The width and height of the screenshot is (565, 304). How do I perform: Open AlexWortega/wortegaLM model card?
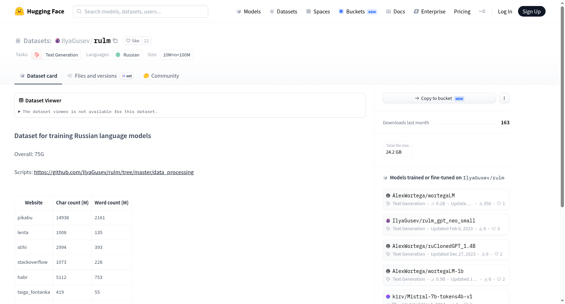click(x=446, y=199)
